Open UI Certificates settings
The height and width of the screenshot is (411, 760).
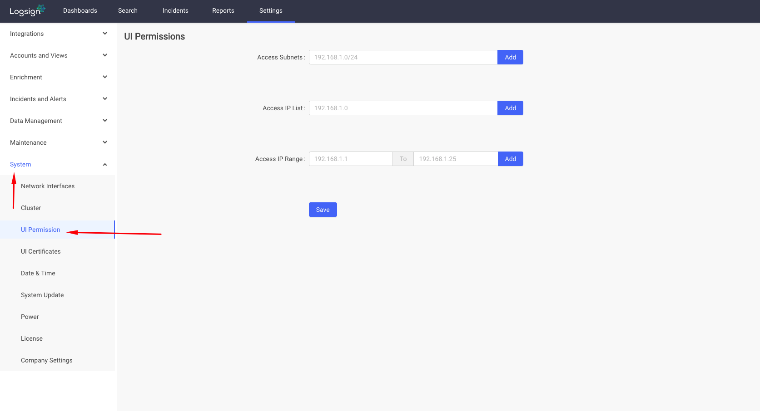(40, 251)
